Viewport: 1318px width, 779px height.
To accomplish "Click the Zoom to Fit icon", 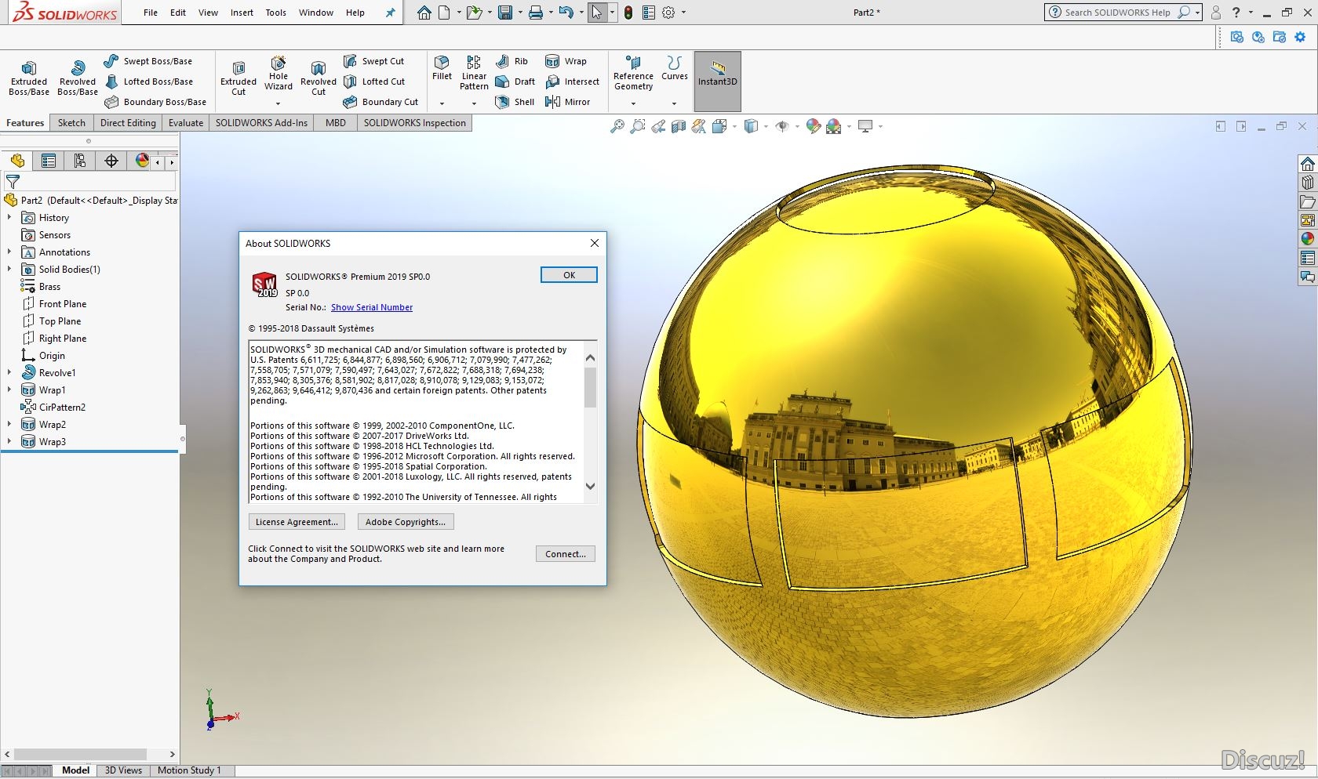I will click(617, 126).
